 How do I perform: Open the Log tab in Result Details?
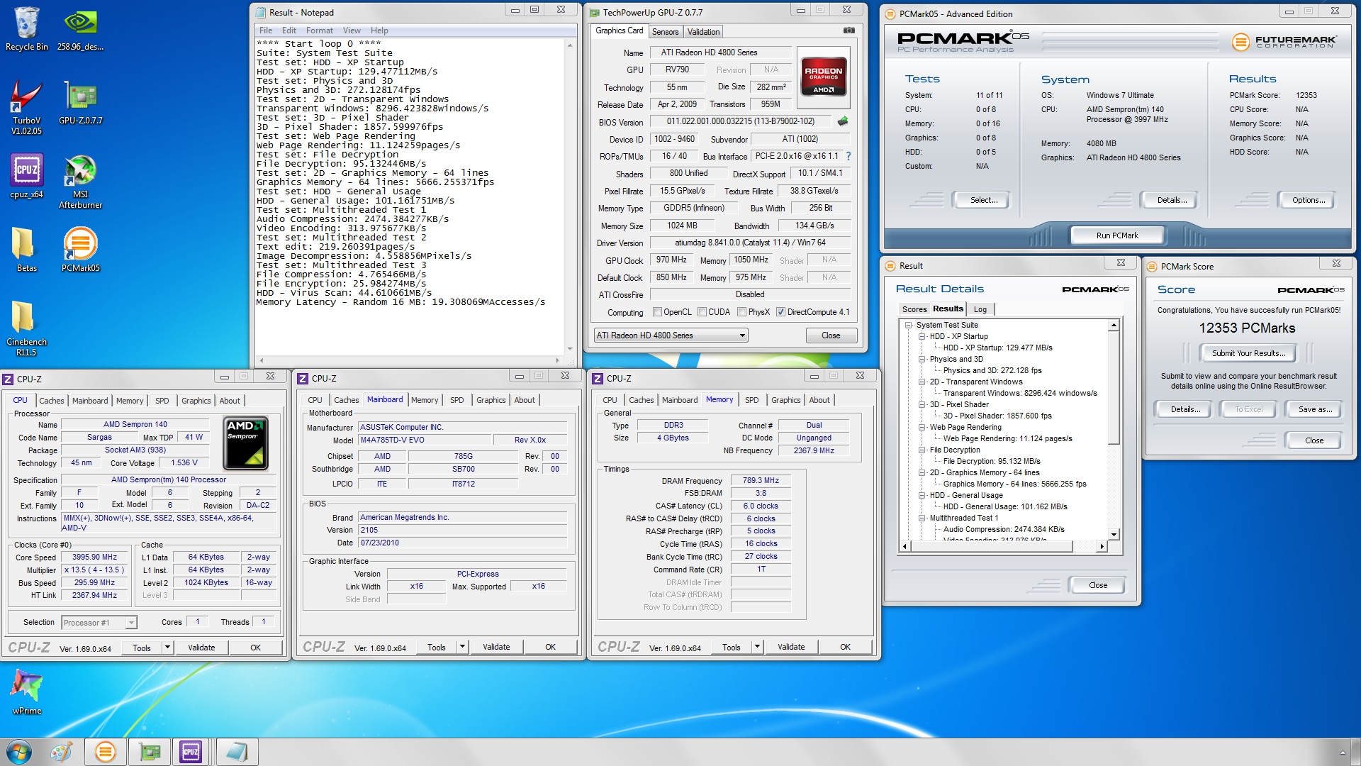point(980,309)
